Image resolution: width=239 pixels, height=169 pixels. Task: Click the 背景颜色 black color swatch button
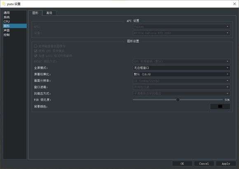click(x=220, y=106)
